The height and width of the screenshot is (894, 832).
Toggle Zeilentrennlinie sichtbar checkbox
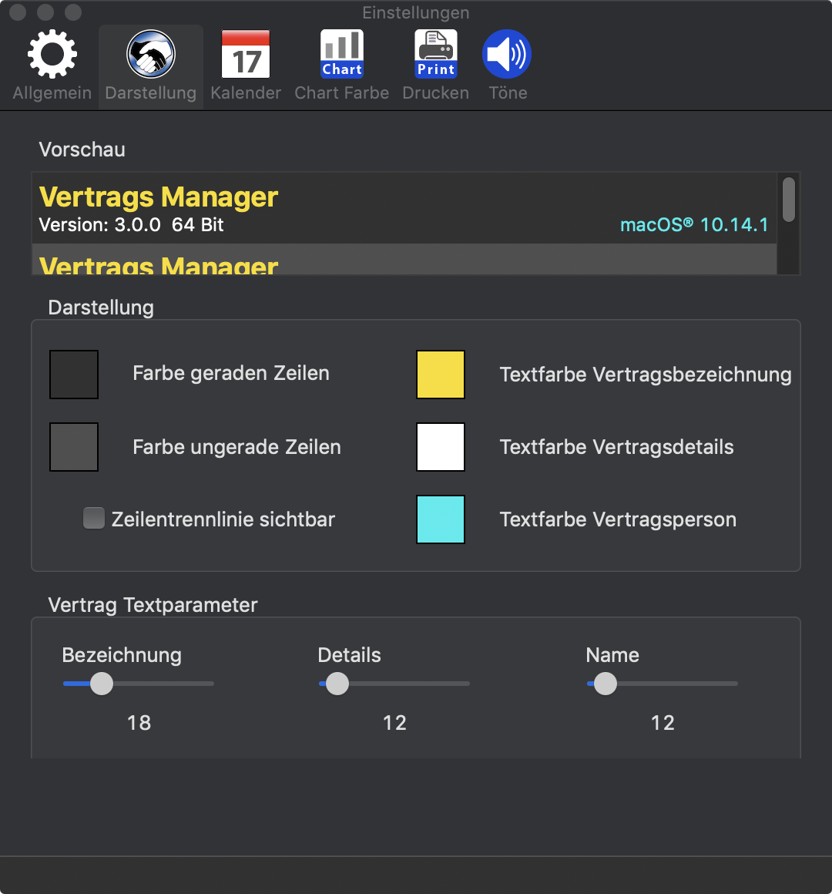point(94,518)
